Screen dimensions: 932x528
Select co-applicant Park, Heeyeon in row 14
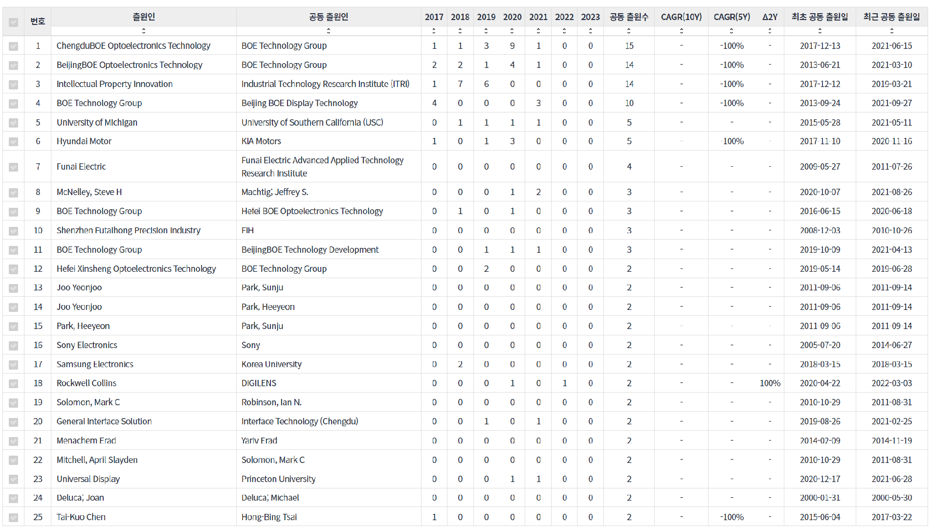click(x=268, y=307)
